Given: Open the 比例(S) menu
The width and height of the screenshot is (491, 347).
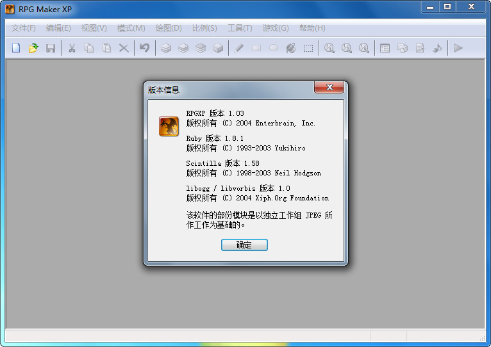Looking at the screenshot, I should [x=204, y=28].
